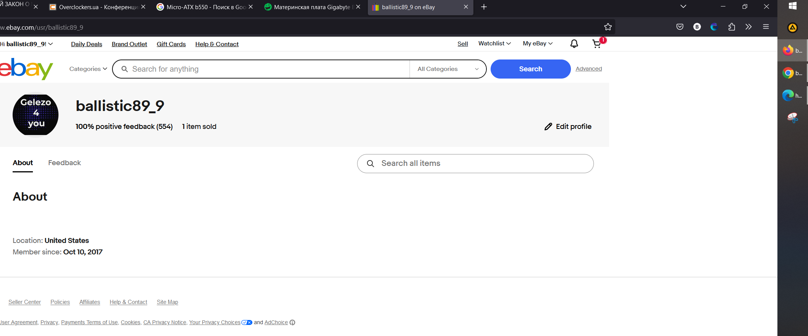Open the Firefox hamburger application menu
Screen dimensions: 808x336
coord(766,27)
